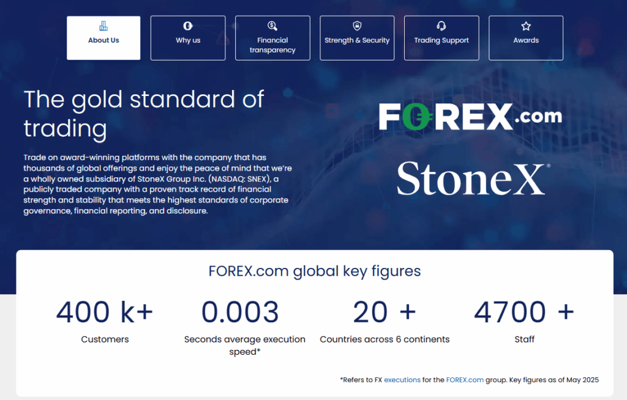
Task: Go to Strength & Security tab text
Action: point(357,40)
